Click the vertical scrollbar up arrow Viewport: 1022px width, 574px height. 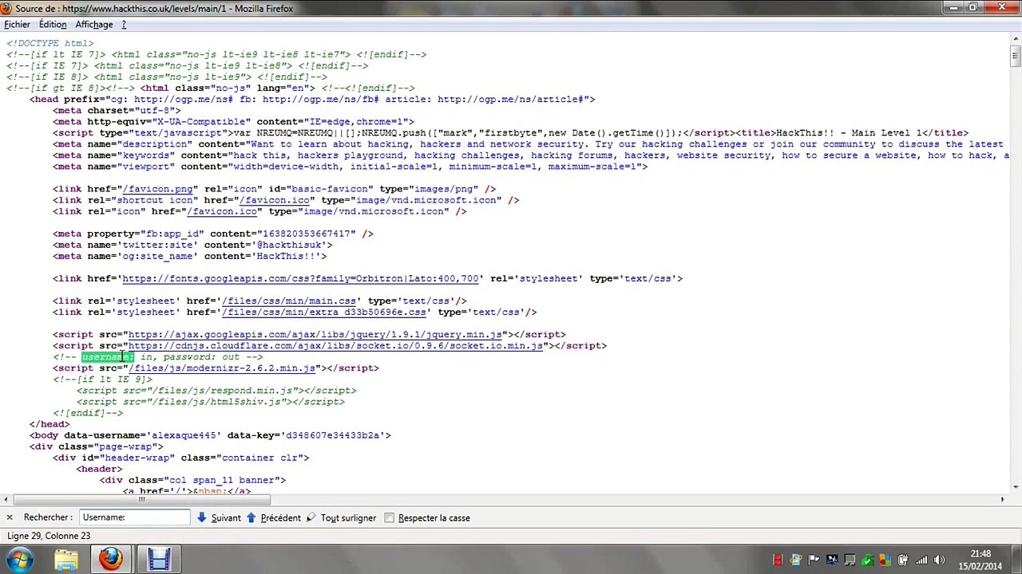pyautogui.click(x=1014, y=38)
